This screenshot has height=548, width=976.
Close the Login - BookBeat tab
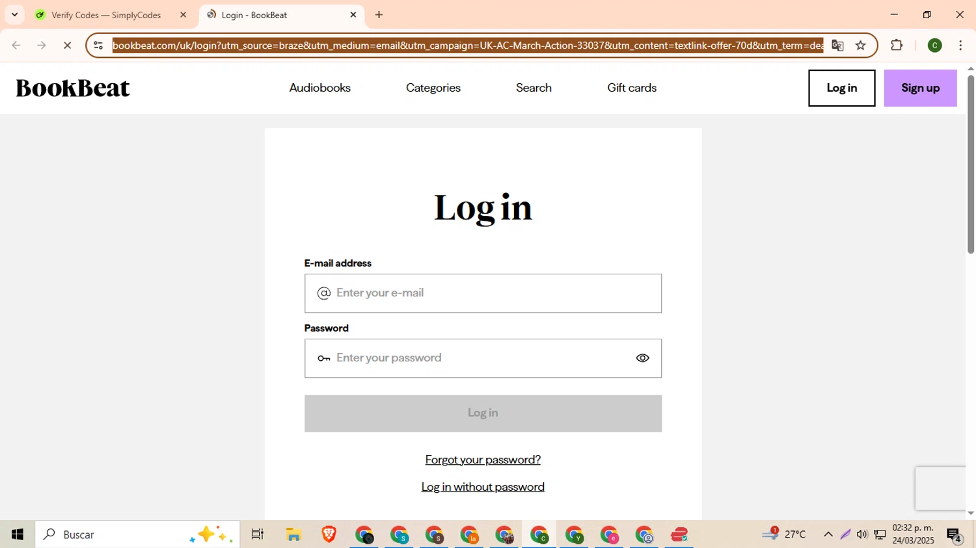click(353, 15)
